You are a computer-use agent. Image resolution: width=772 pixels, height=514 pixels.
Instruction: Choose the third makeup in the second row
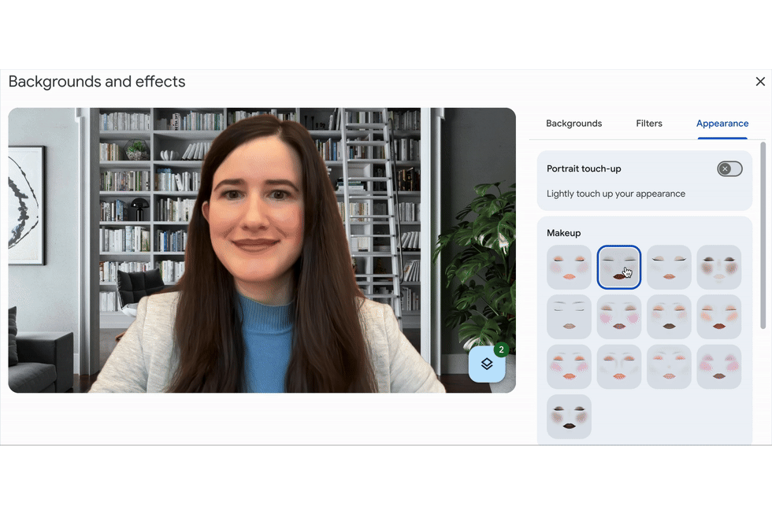pyautogui.click(x=669, y=317)
